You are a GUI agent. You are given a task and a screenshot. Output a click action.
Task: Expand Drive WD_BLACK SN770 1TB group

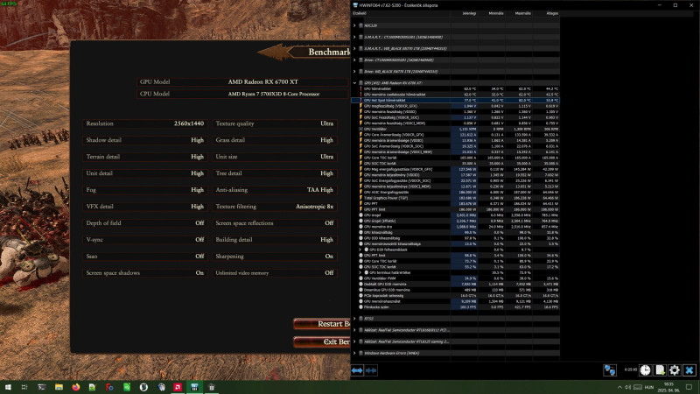pos(355,72)
